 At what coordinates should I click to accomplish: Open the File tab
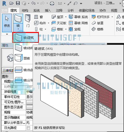4,11
